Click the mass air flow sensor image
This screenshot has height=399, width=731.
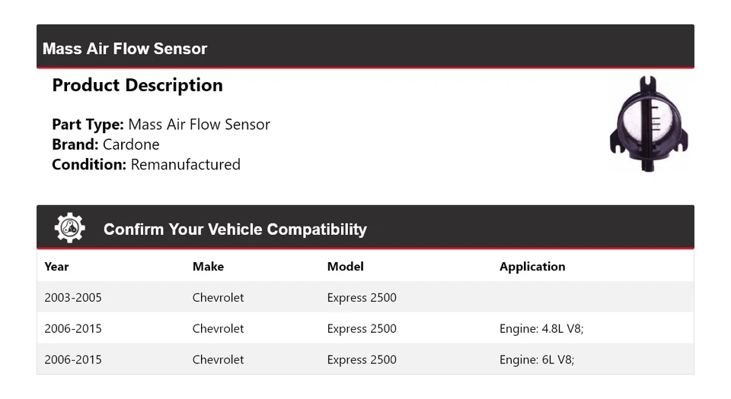[x=649, y=125]
